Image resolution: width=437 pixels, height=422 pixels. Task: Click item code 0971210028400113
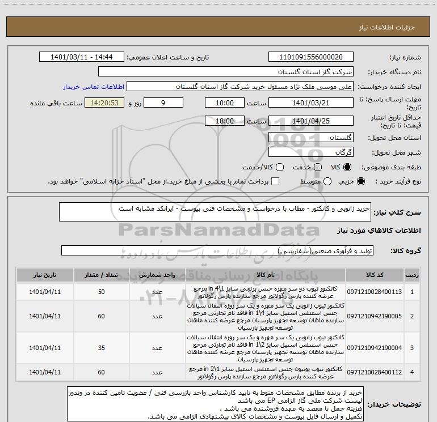coord(375,292)
